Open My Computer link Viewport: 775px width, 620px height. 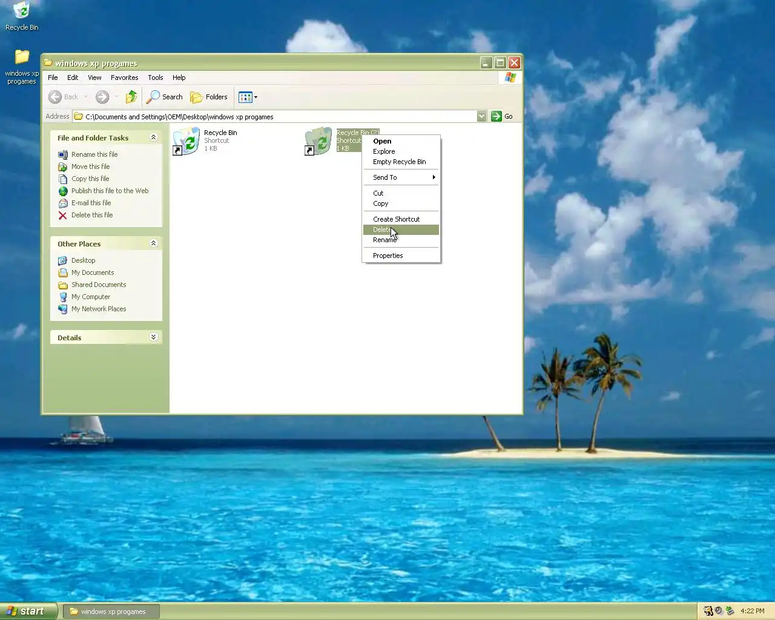pos(91,297)
